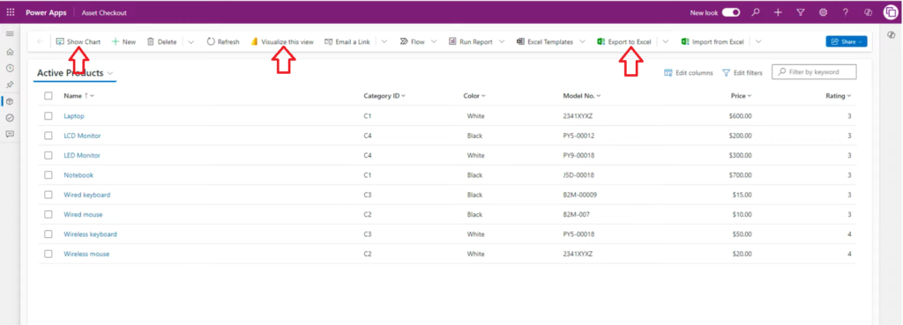The height and width of the screenshot is (325, 903).
Task: Click the help question mark icon
Action: 846,12
